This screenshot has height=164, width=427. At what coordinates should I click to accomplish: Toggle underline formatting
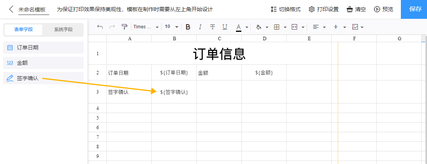(225, 27)
